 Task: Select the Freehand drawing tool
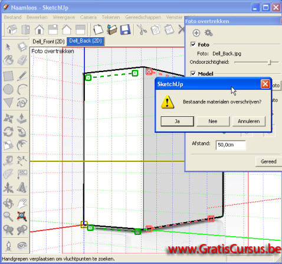click(22, 103)
